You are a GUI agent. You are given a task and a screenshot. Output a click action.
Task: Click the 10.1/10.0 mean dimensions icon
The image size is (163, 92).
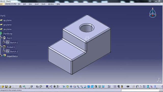click(144, 86)
